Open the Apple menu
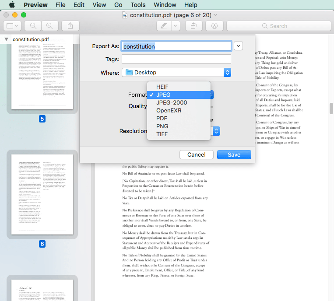Screen dimensions: 334x301 [12, 5]
